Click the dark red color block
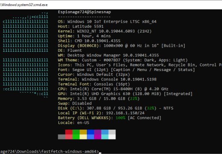 coord(69,132)
